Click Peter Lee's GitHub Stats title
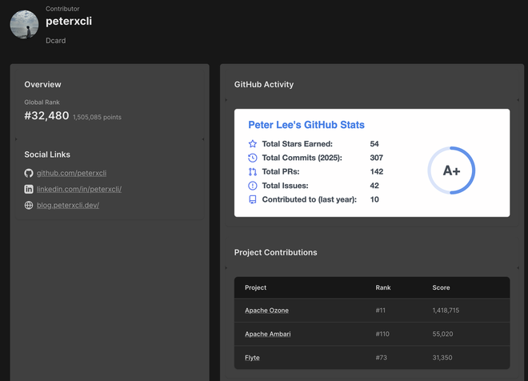The width and height of the screenshot is (528, 381). (x=306, y=125)
